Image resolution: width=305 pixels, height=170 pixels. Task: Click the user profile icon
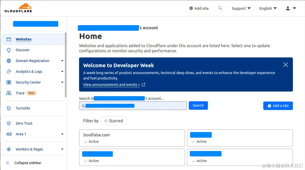288,8
